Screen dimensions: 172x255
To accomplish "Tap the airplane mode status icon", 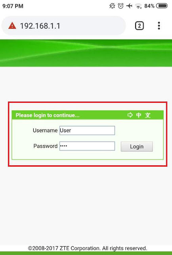I will pyautogui.click(x=129, y=6).
